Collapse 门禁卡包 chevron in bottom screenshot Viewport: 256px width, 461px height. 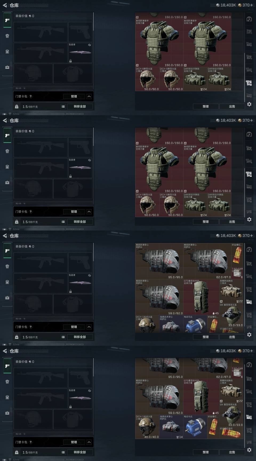89,442
